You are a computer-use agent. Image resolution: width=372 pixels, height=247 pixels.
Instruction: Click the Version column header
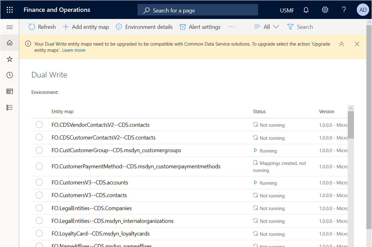(326, 111)
